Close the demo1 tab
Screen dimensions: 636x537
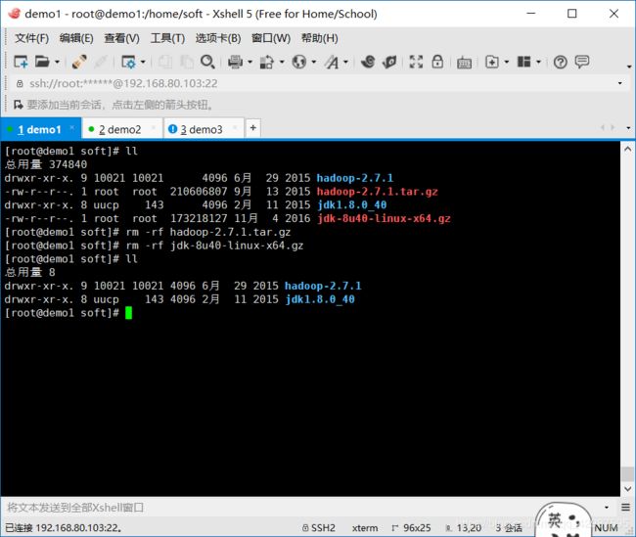tap(72, 128)
